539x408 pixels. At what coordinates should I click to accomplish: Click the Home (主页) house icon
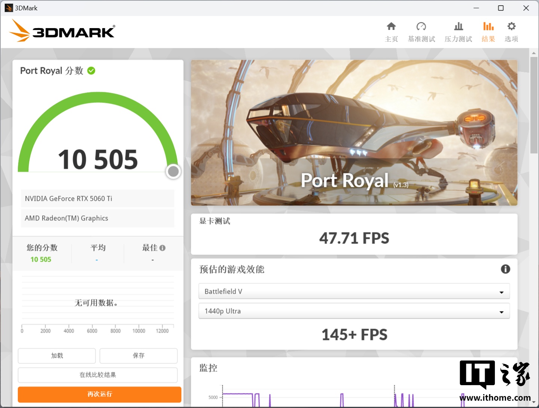391,27
